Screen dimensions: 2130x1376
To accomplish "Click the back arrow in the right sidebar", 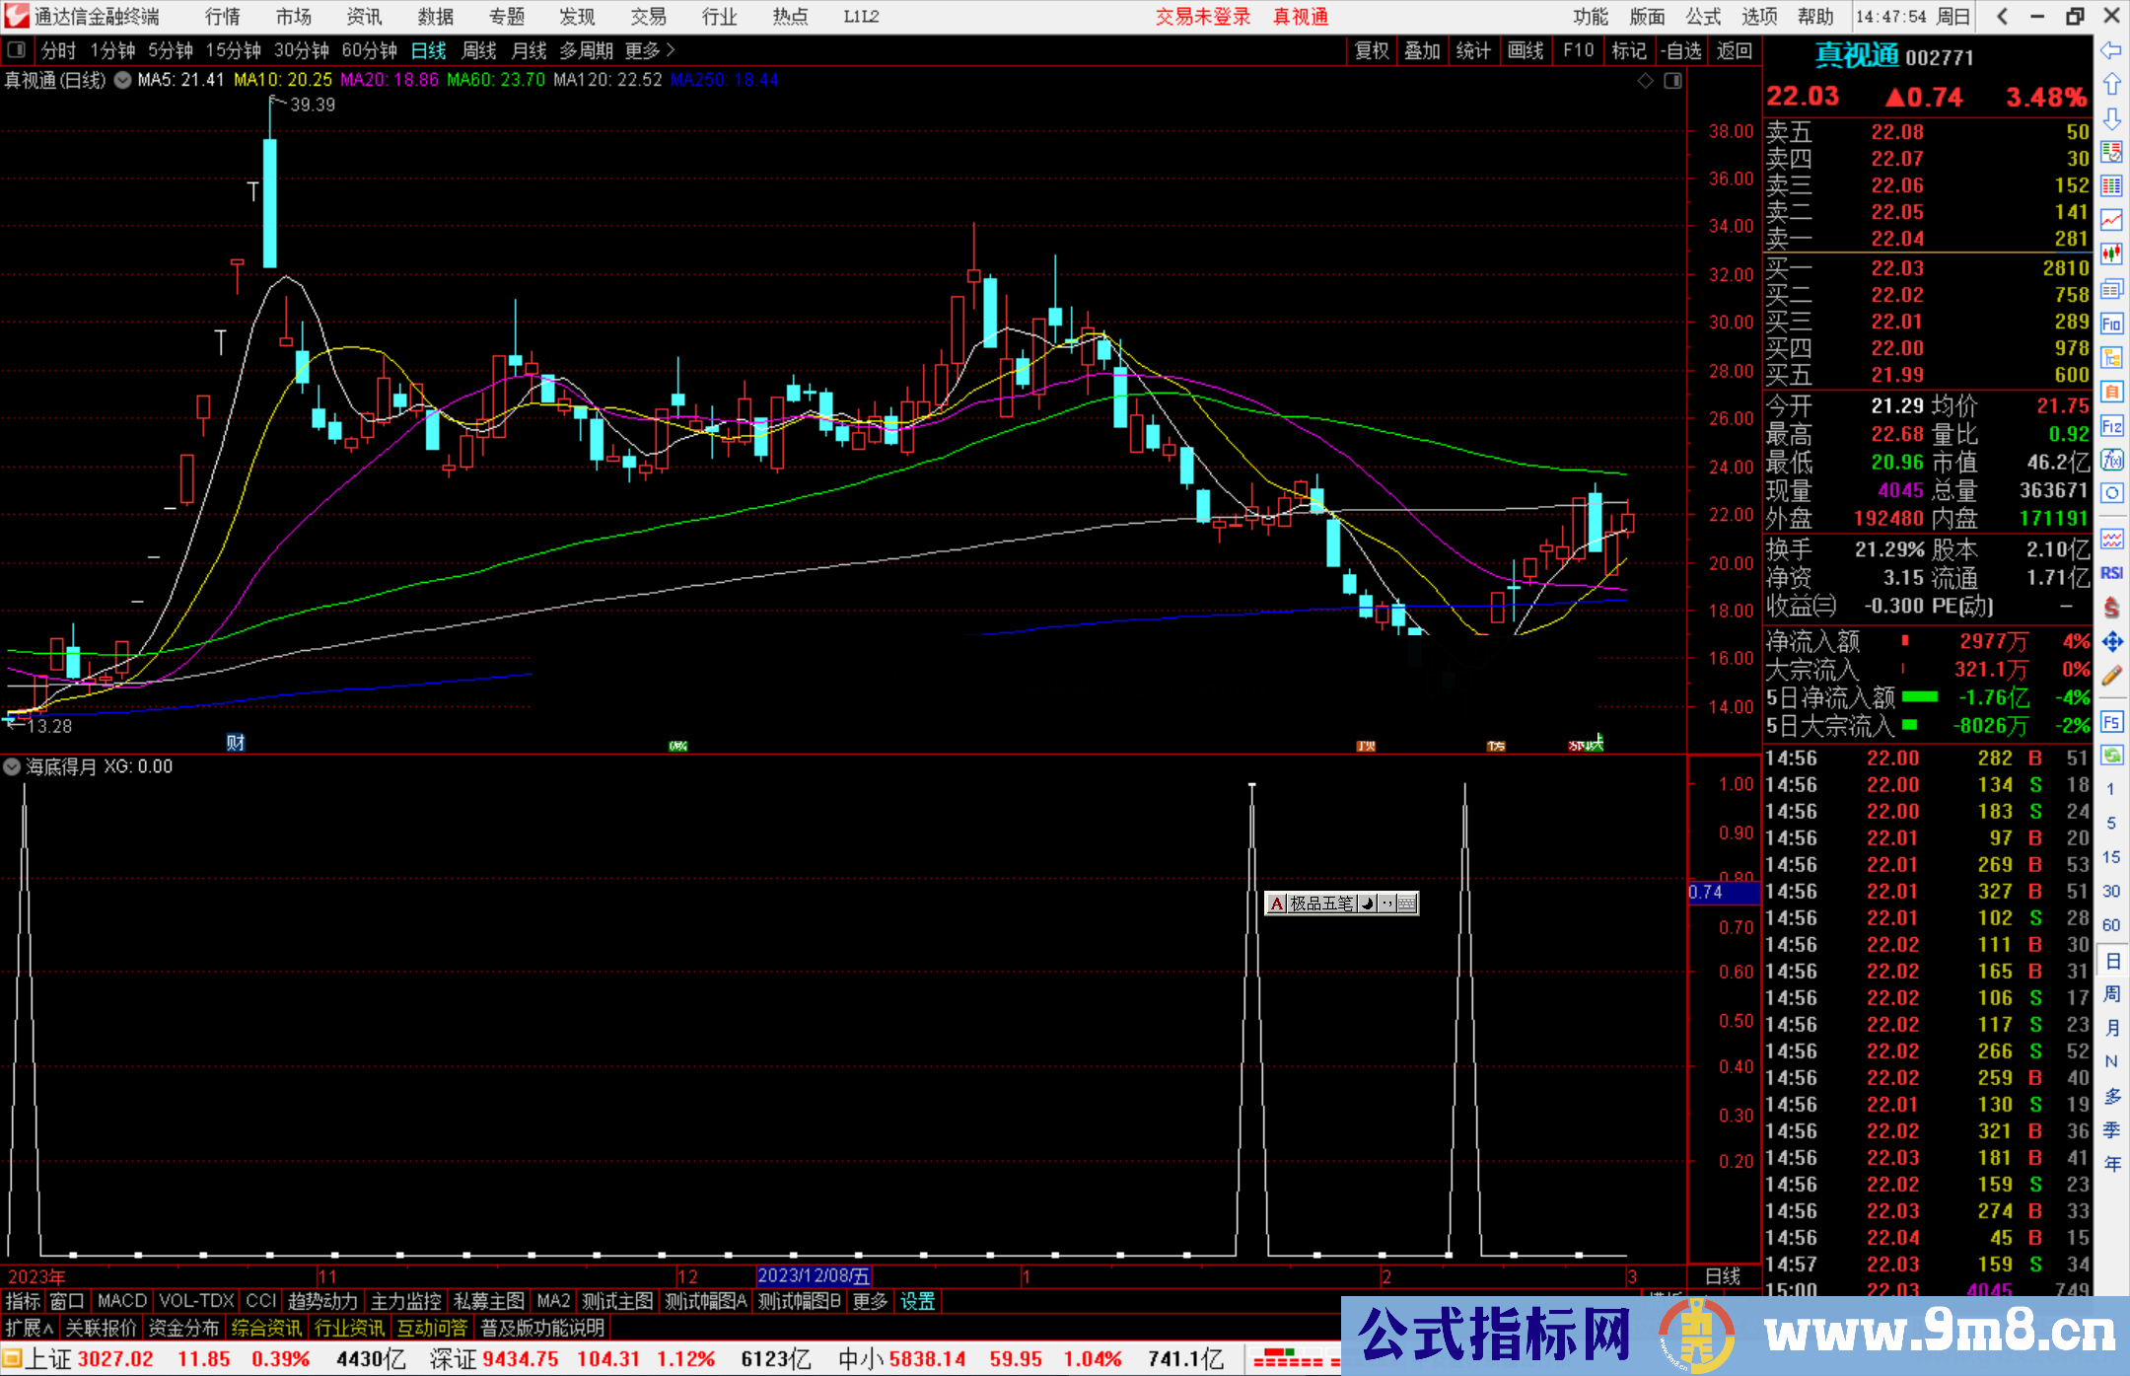I will (2110, 50).
